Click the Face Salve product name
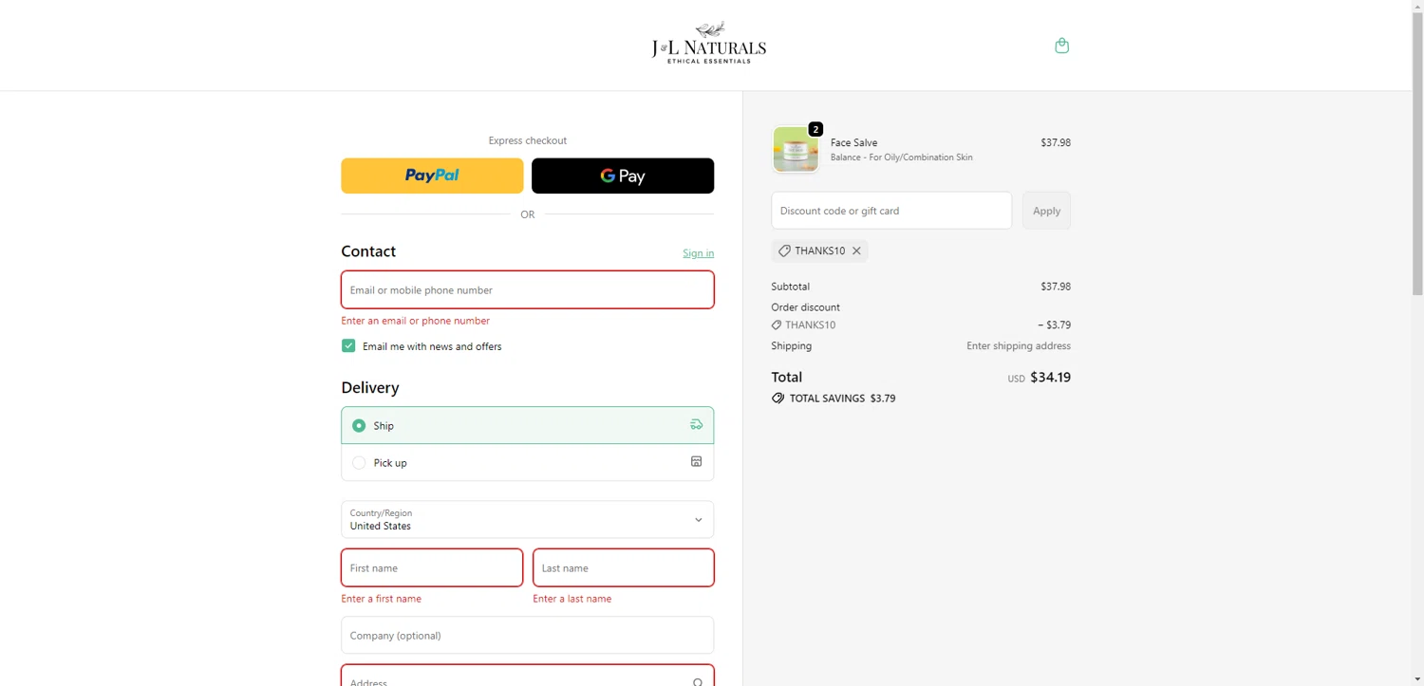The height and width of the screenshot is (686, 1424). (853, 142)
